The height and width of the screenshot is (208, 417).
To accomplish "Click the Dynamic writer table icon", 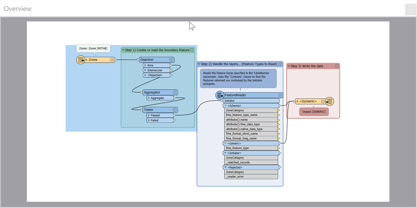I will [330, 101].
